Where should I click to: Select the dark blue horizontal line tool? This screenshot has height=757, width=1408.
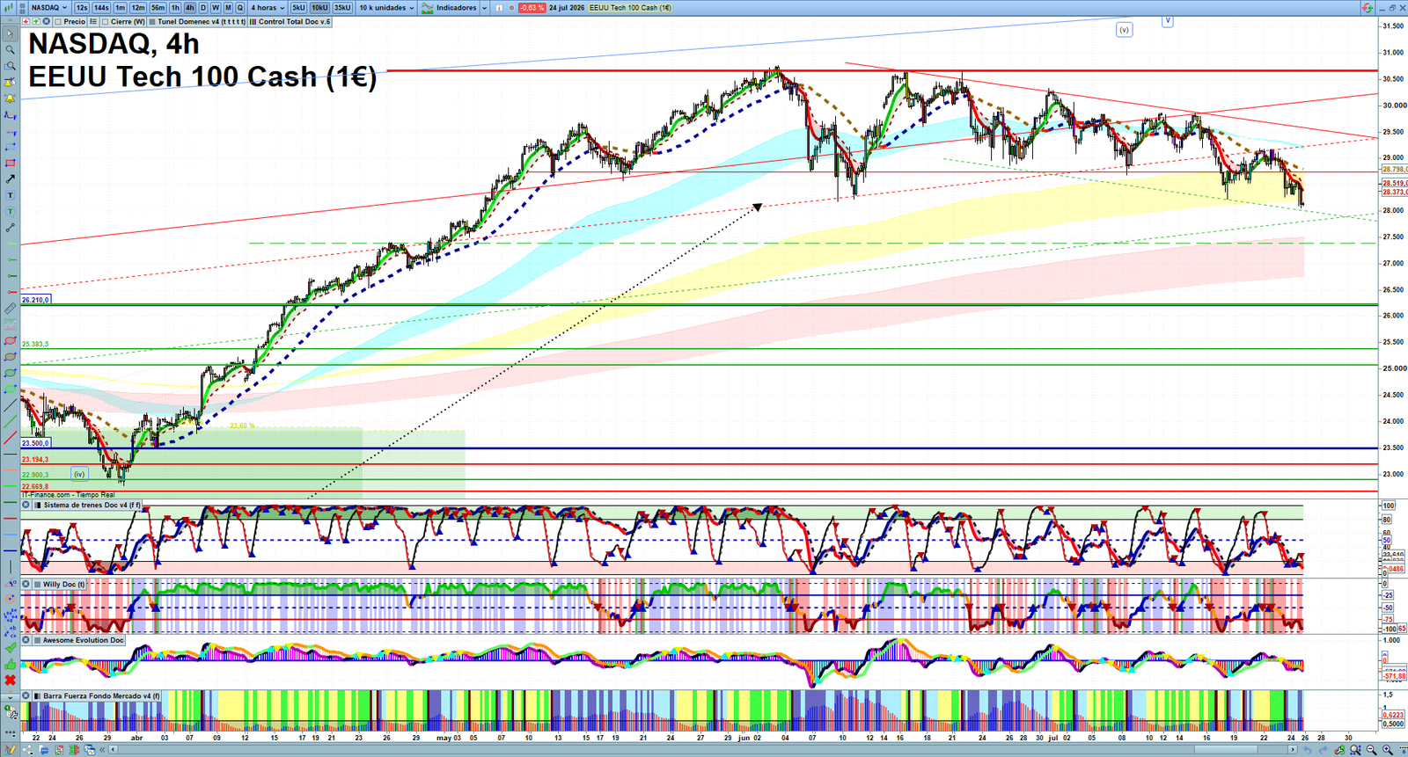coord(11,550)
